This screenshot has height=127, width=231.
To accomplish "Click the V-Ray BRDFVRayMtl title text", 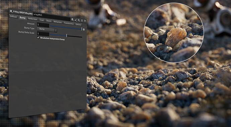I will (x=23, y=12).
